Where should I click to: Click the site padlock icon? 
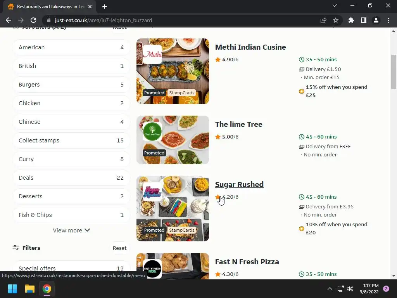[49, 20]
